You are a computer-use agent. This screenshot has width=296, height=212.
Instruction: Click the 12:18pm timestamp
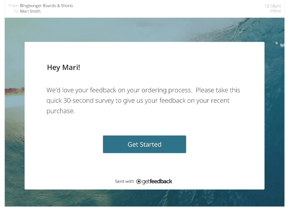tap(273, 6)
